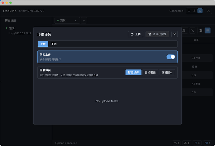215x146 pixels.
Task: Click the No upload tasks message
Action: pos(107,101)
